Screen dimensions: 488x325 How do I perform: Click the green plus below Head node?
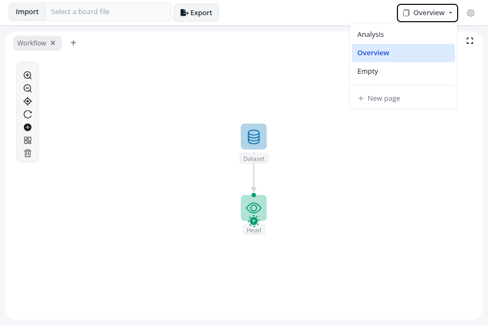[254, 221]
